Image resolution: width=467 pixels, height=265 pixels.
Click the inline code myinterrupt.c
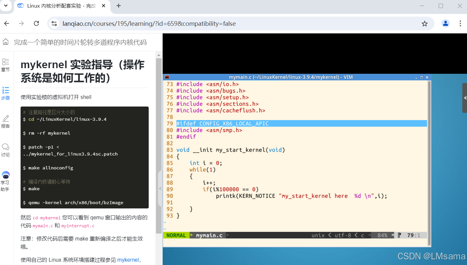pyautogui.click(x=78, y=226)
